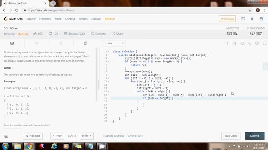This screenshot has width=268, height=150.
Task: Open Windows Start button
Action: (x=5, y=146)
